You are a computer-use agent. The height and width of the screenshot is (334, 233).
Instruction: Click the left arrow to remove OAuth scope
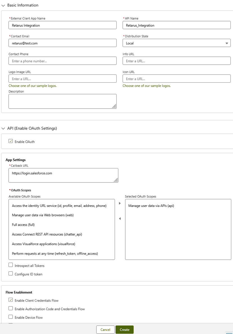(120, 219)
